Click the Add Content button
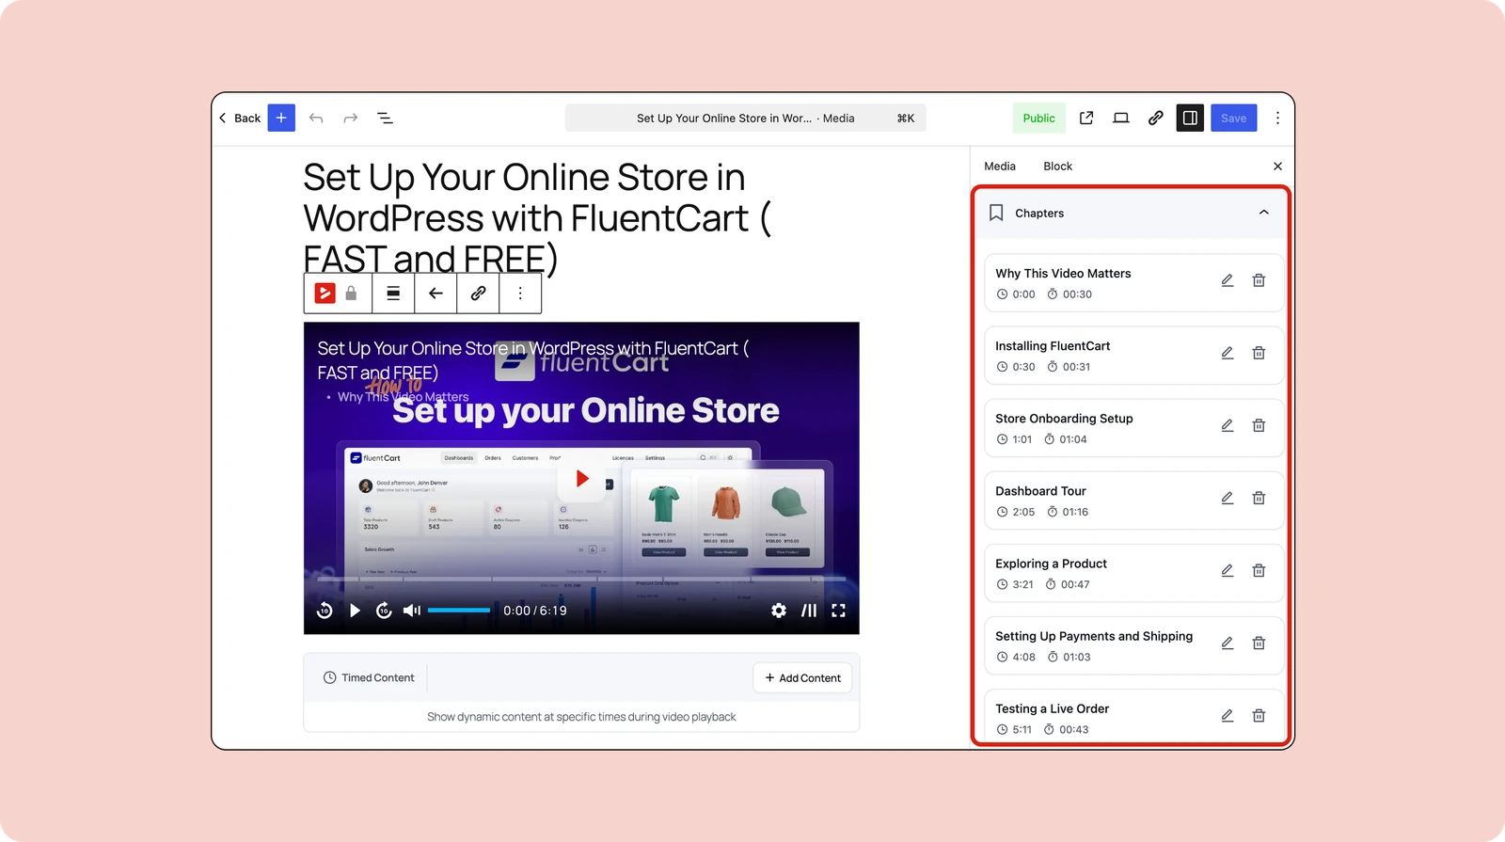 802,678
